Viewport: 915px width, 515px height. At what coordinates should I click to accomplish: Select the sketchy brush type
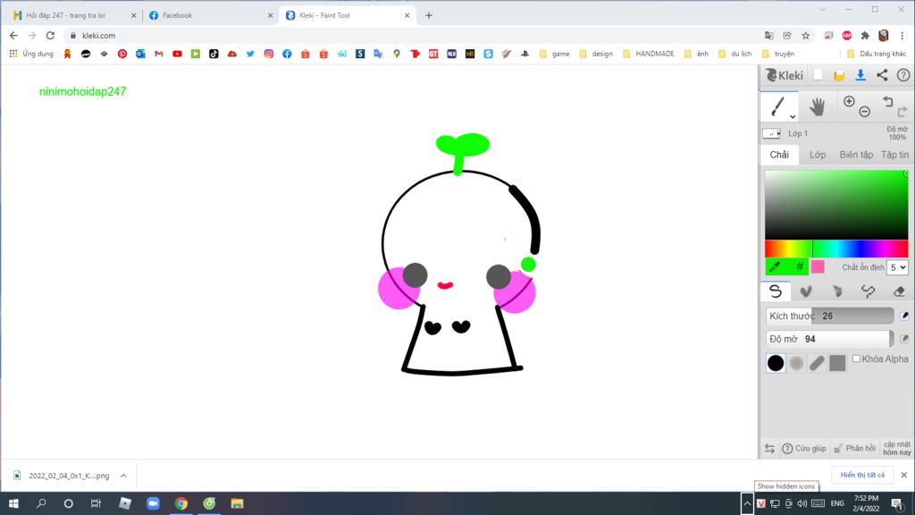(836, 291)
